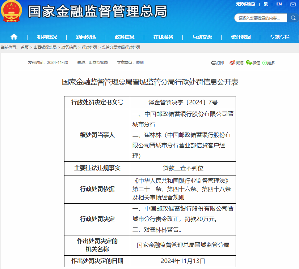Open the mail envelope icon

coord(293,4)
